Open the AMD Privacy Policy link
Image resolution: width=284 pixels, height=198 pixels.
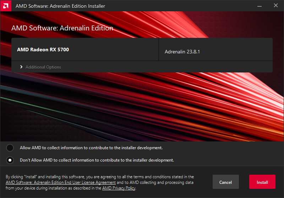click(119, 188)
